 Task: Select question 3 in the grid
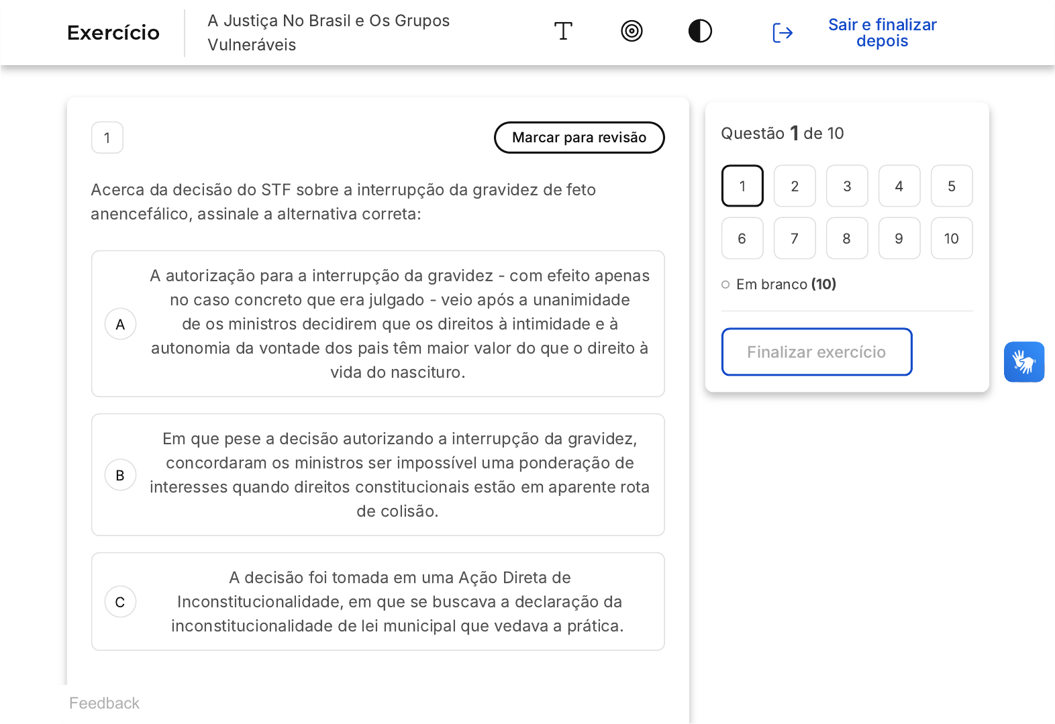(x=847, y=186)
